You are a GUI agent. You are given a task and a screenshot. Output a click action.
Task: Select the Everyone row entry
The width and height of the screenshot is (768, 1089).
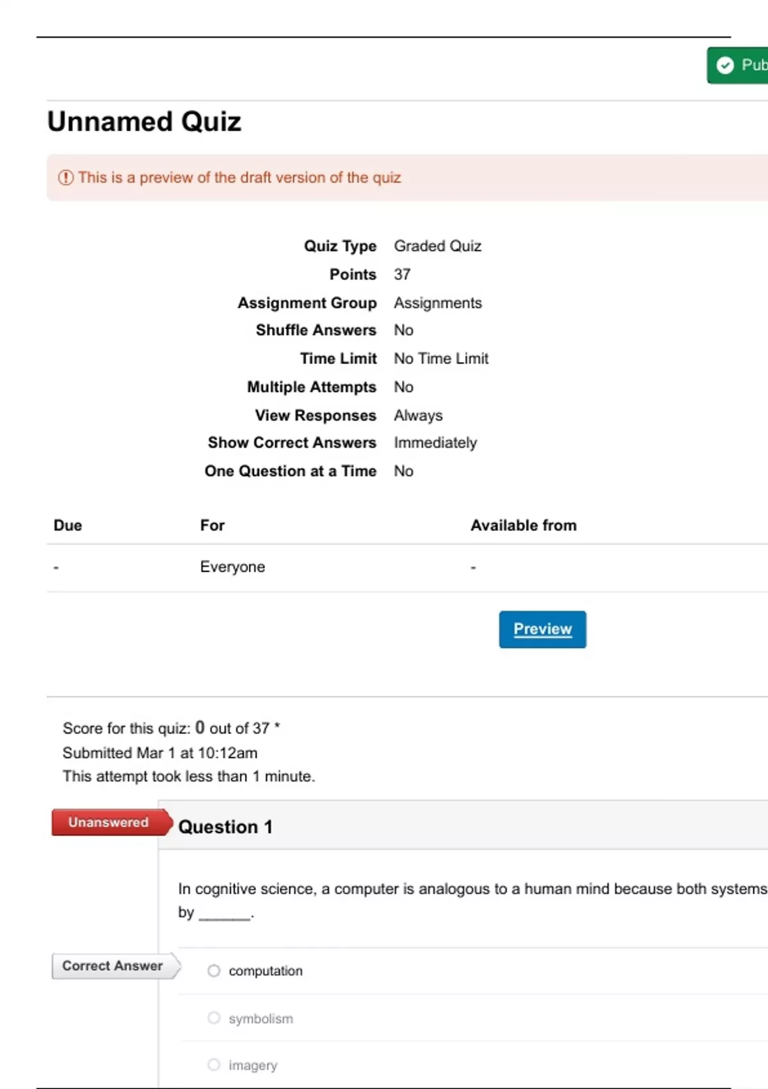(x=232, y=567)
